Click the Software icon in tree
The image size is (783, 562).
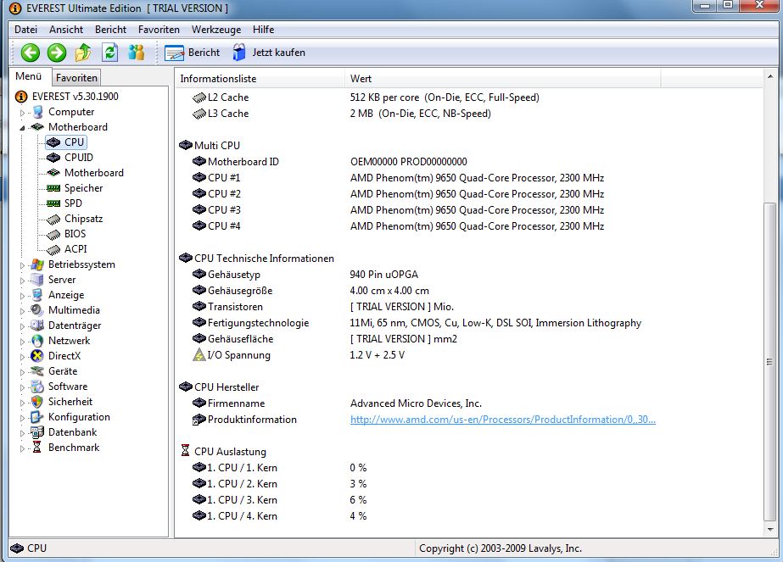(37, 387)
